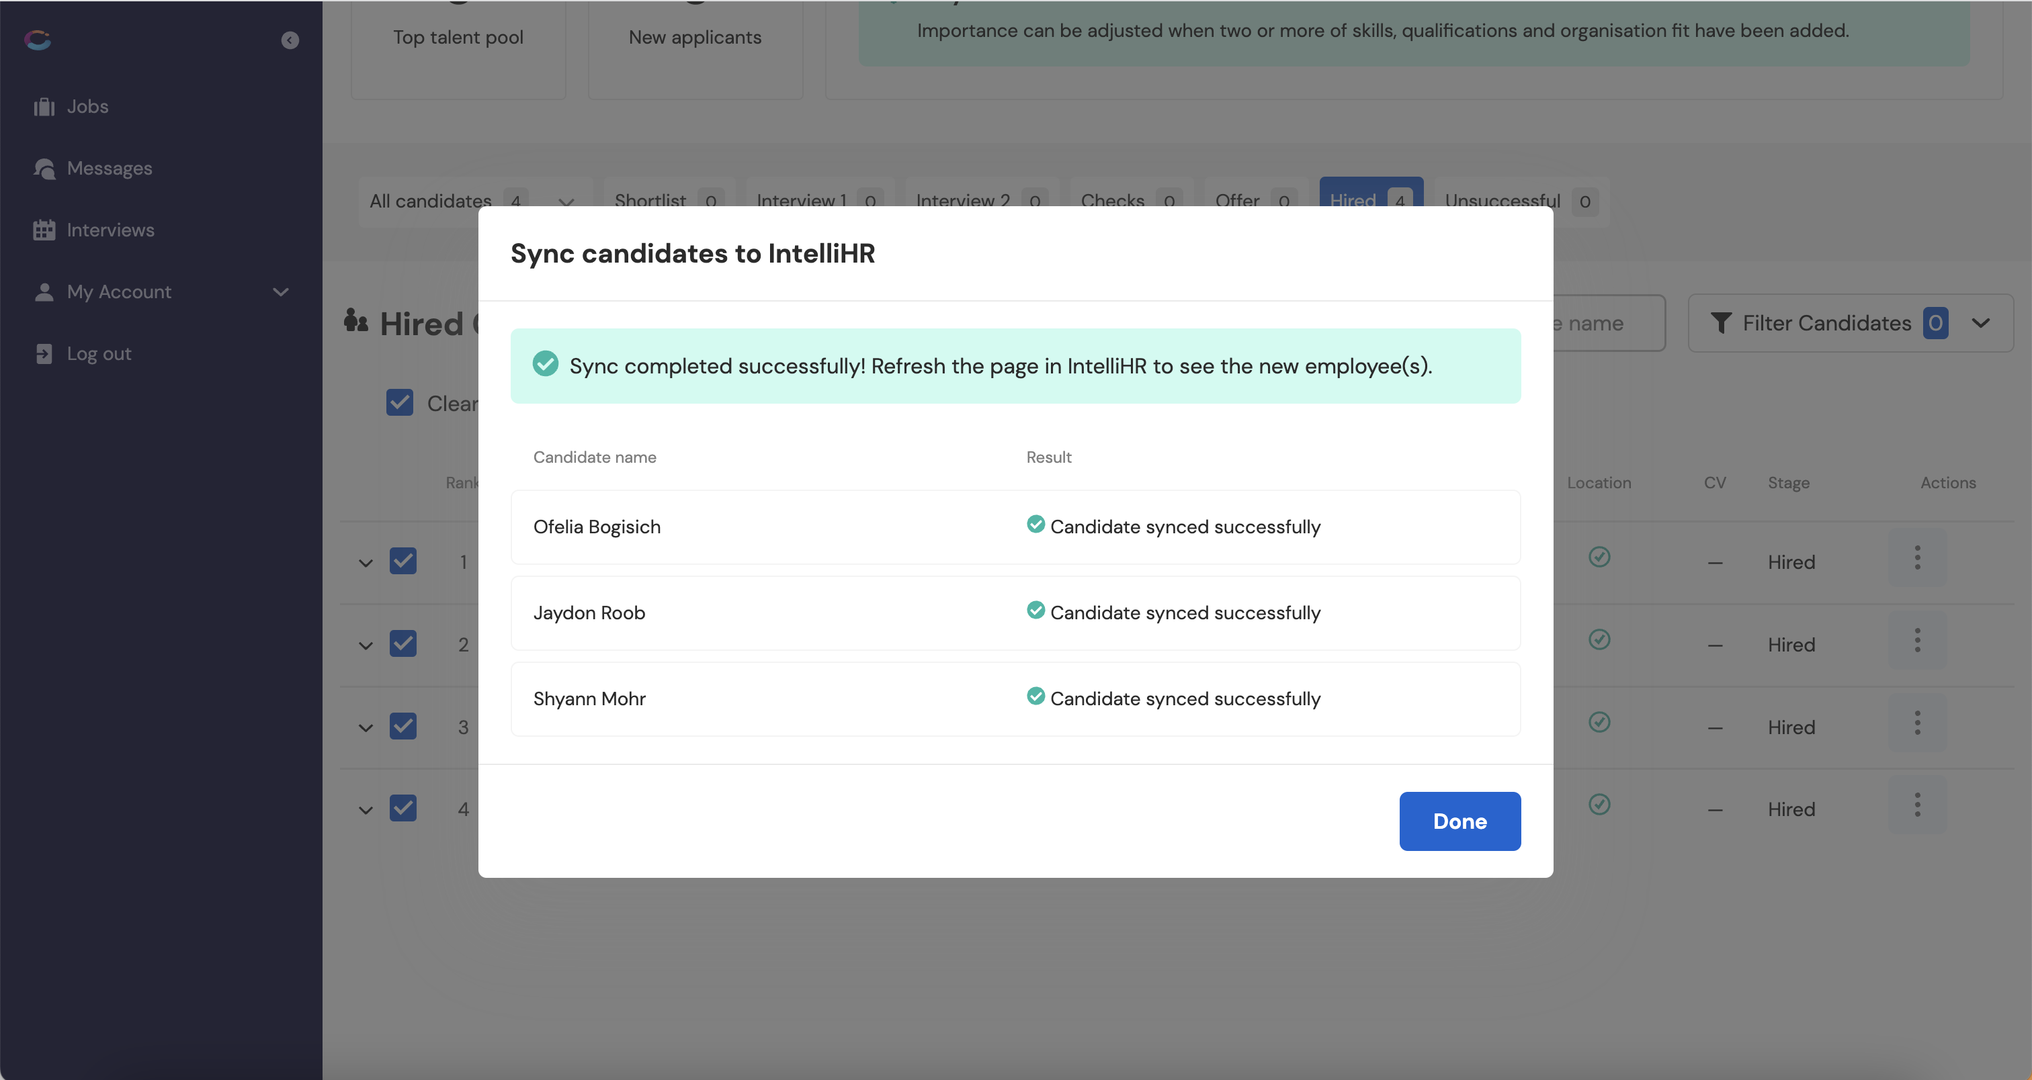
Task: Click the Log out door icon
Action: pyautogui.click(x=44, y=354)
